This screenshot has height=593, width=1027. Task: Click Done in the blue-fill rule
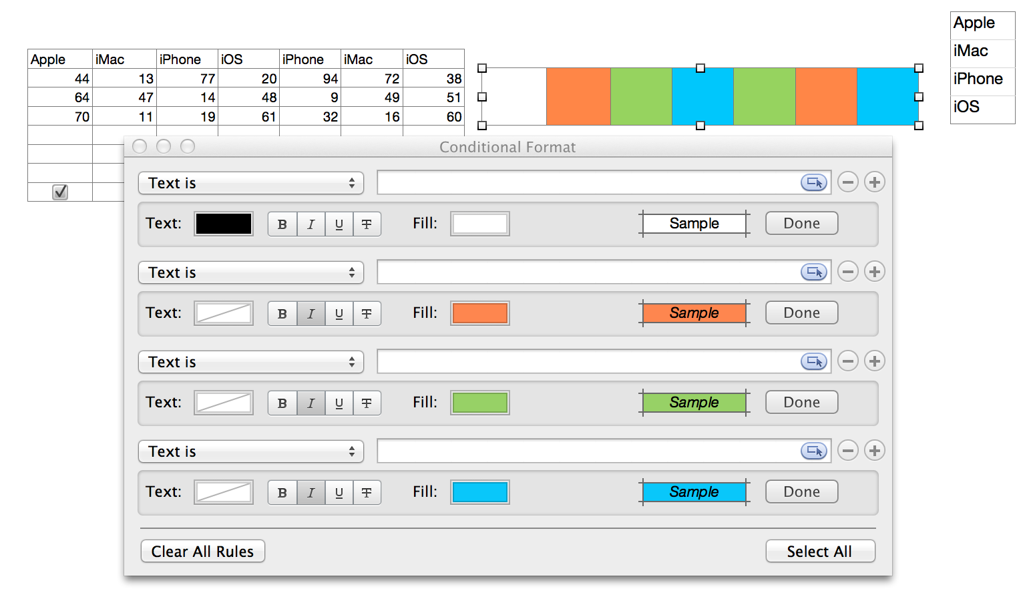tap(801, 492)
